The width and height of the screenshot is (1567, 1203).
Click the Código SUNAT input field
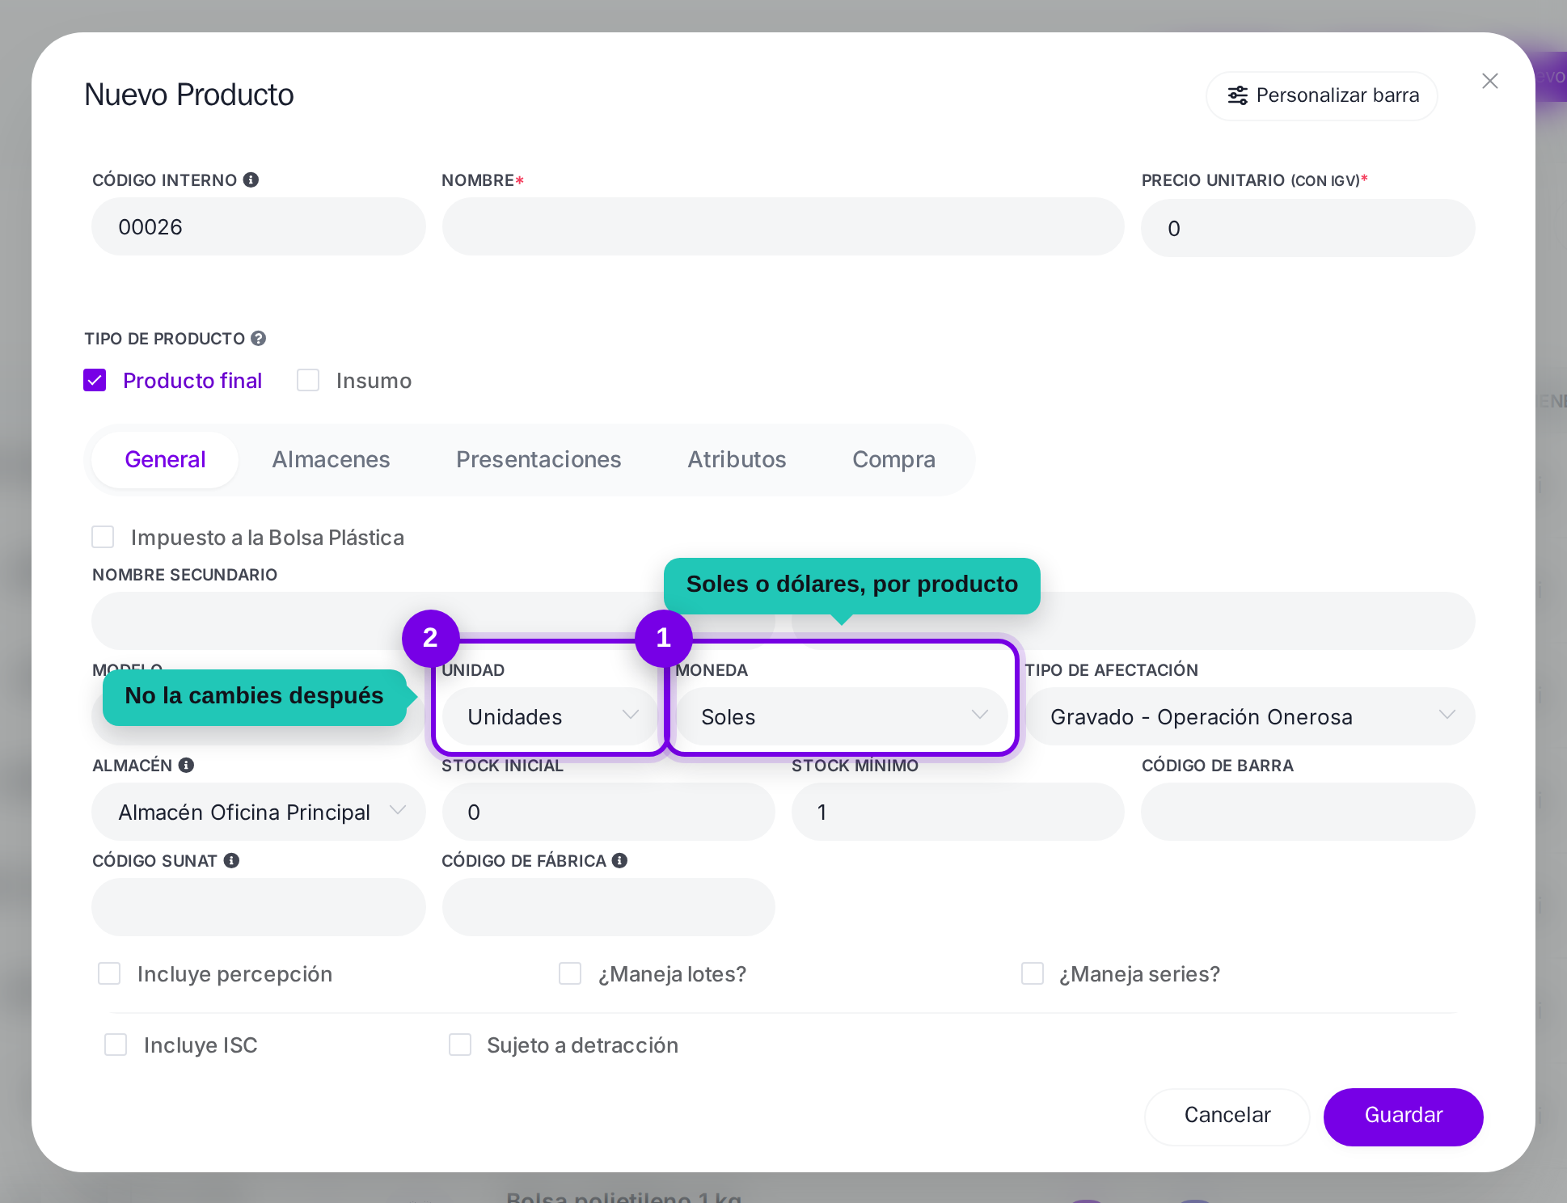click(259, 907)
